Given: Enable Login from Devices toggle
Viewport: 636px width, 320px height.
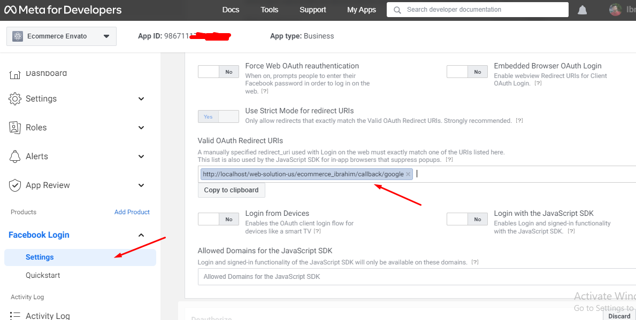Looking at the screenshot, I should (x=218, y=219).
